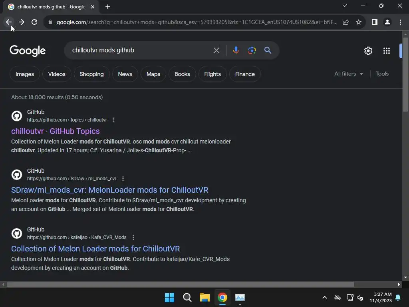Submit search with magnifier icon
The image size is (409, 307).
point(268,50)
